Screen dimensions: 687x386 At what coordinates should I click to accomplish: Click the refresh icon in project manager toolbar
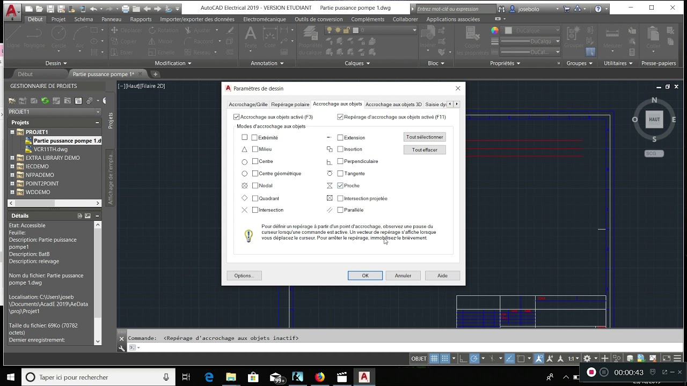pyautogui.click(x=45, y=100)
